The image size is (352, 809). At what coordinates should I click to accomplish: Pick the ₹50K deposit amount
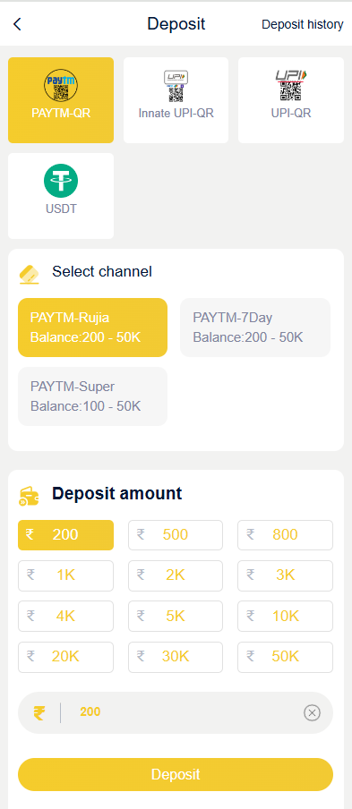pyautogui.click(x=286, y=657)
